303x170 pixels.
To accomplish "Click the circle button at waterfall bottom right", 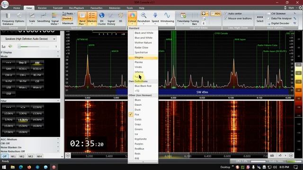I will pos(291,155).
